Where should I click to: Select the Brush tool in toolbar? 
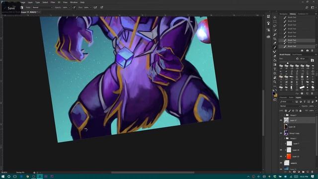(x=275, y=48)
